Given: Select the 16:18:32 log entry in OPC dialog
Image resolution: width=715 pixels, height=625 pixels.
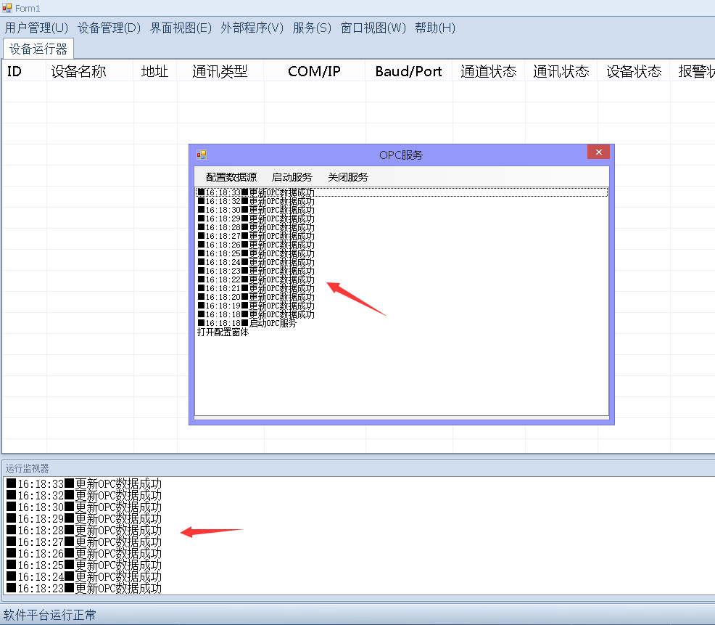Looking at the screenshot, I should [402, 201].
